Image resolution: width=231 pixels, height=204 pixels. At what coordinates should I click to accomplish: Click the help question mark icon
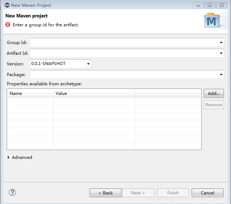pyautogui.click(x=12, y=192)
